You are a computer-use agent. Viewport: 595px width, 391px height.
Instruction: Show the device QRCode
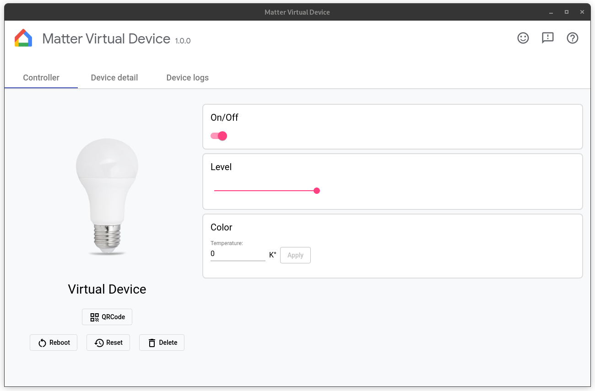pyautogui.click(x=107, y=317)
